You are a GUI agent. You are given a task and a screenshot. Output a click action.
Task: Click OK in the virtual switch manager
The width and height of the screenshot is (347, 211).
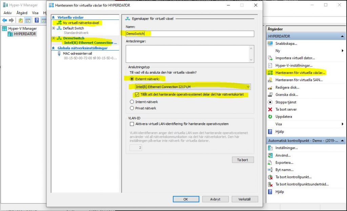[x=186, y=199]
